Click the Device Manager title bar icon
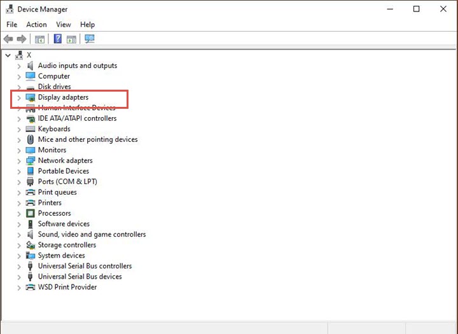The height and width of the screenshot is (334, 458). 10,9
